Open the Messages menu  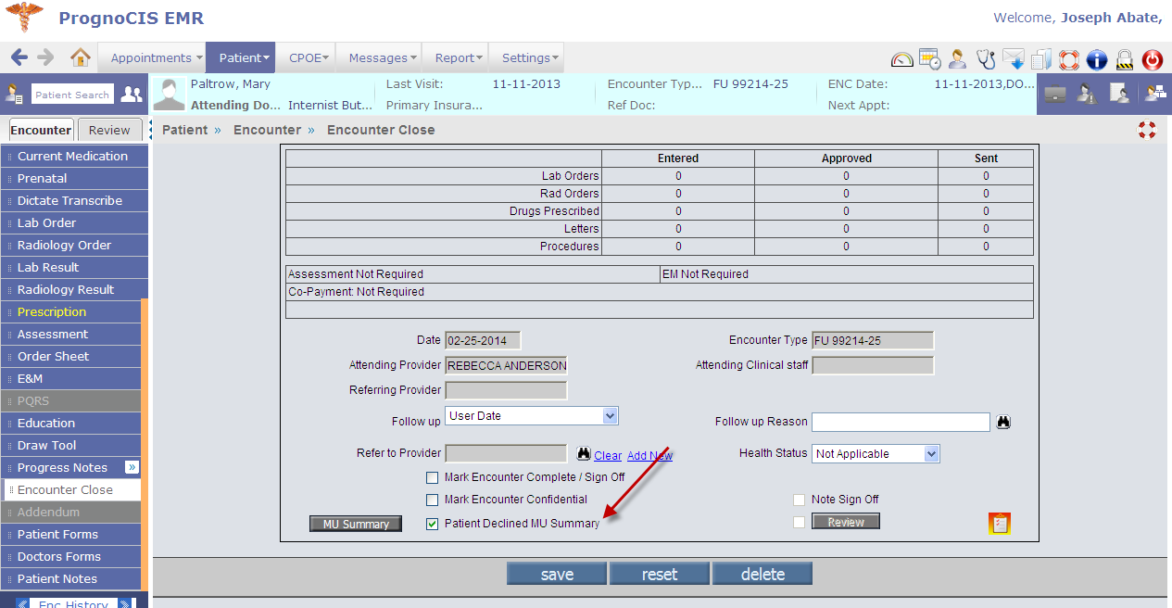(x=383, y=57)
